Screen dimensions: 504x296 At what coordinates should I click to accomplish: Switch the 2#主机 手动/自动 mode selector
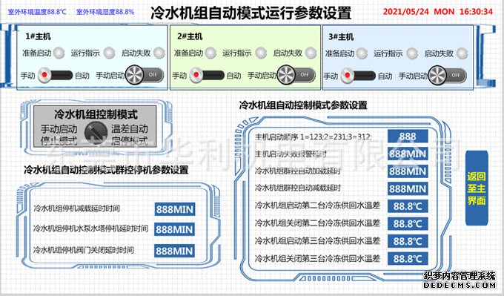point(207,75)
